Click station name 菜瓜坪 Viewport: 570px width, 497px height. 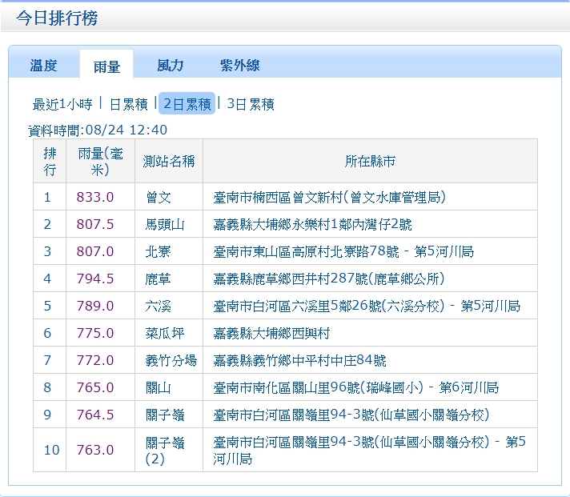[x=165, y=334]
